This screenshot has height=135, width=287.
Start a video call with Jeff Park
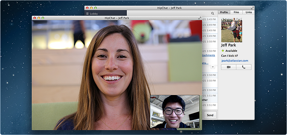(229, 67)
